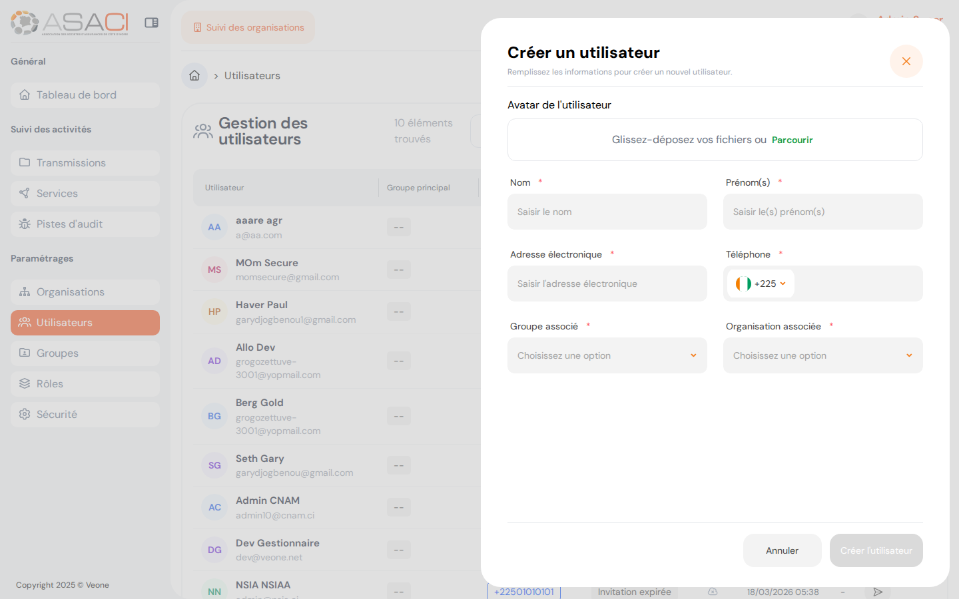
Task: Focus the Nom input field
Action: point(607,212)
